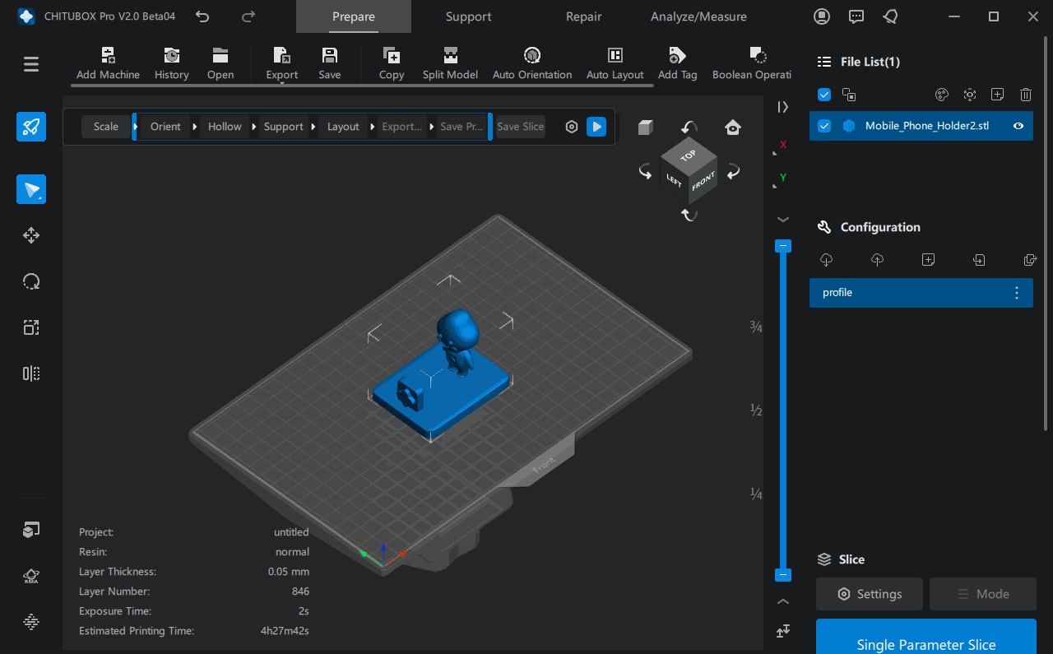
Task: Expand the Export dropdown arrow
Action: click(x=281, y=83)
